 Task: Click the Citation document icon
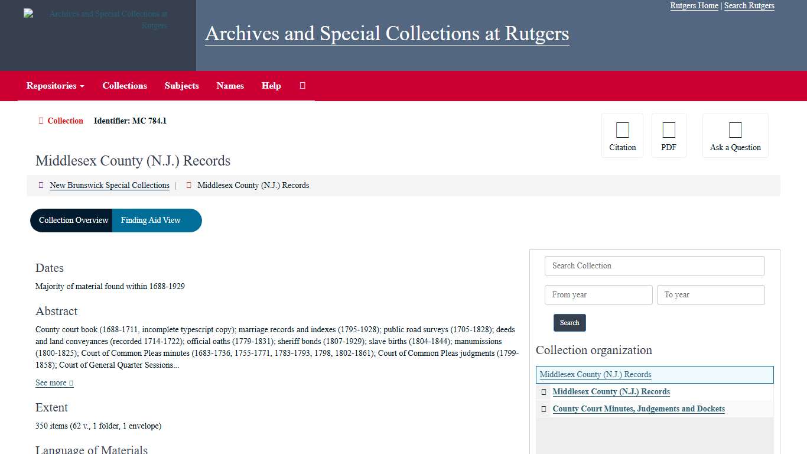click(x=622, y=129)
